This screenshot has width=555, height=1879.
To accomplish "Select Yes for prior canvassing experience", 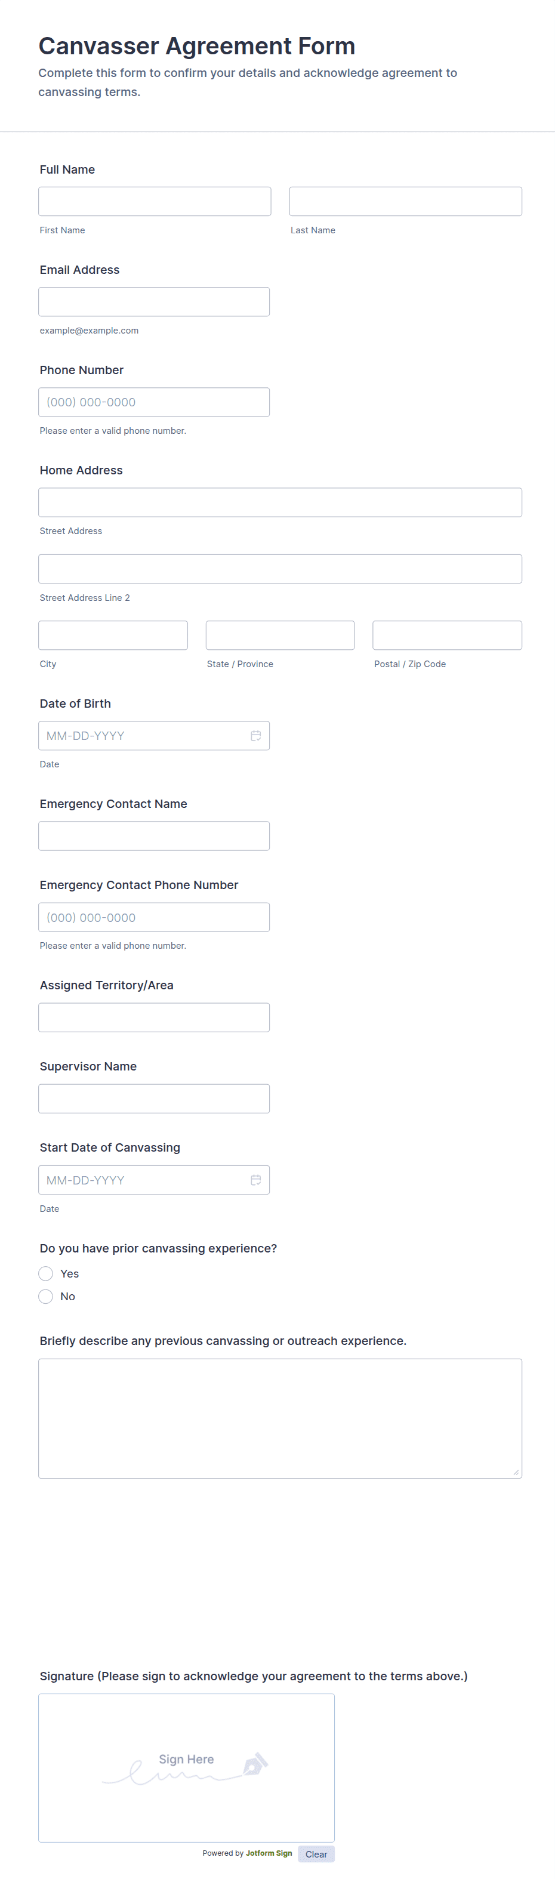I will pyautogui.click(x=46, y=1273).
